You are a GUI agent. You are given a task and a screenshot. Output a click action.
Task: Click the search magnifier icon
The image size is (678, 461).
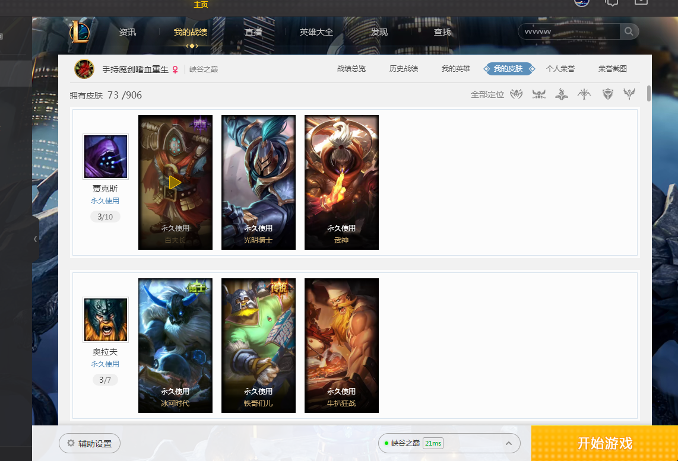[x=629, y=31]
